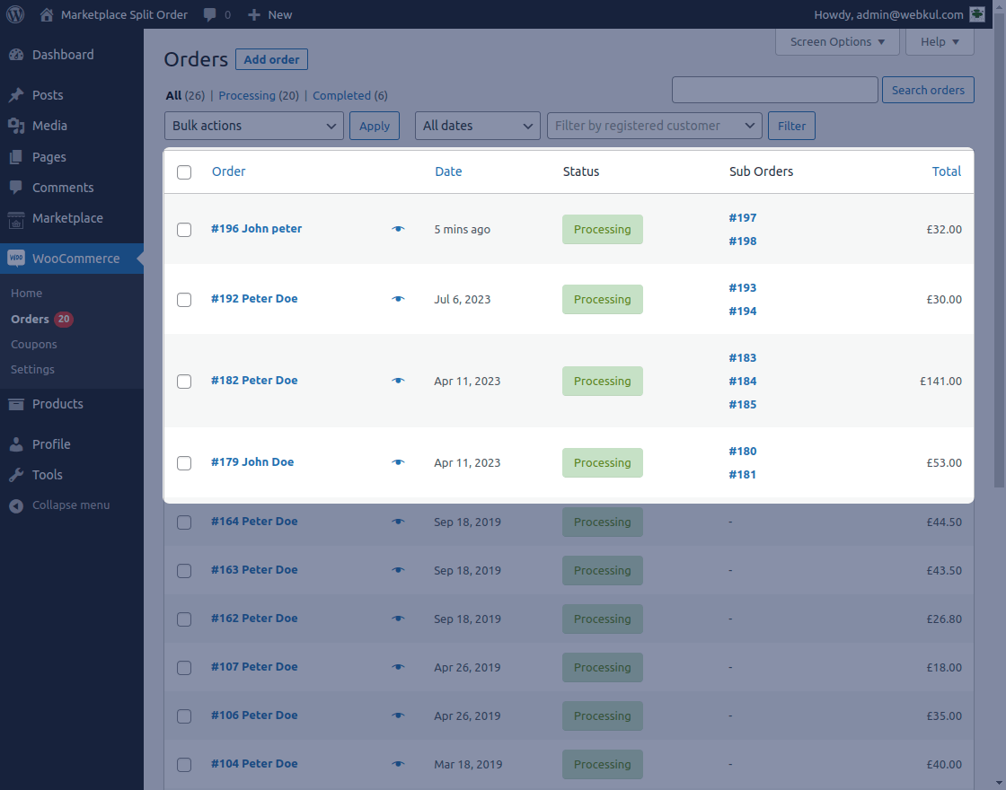This screenshot has width=1006, height=790.
Task: Click the home icon beside Marketplace Split Order
Action: [x=46, y=14]
